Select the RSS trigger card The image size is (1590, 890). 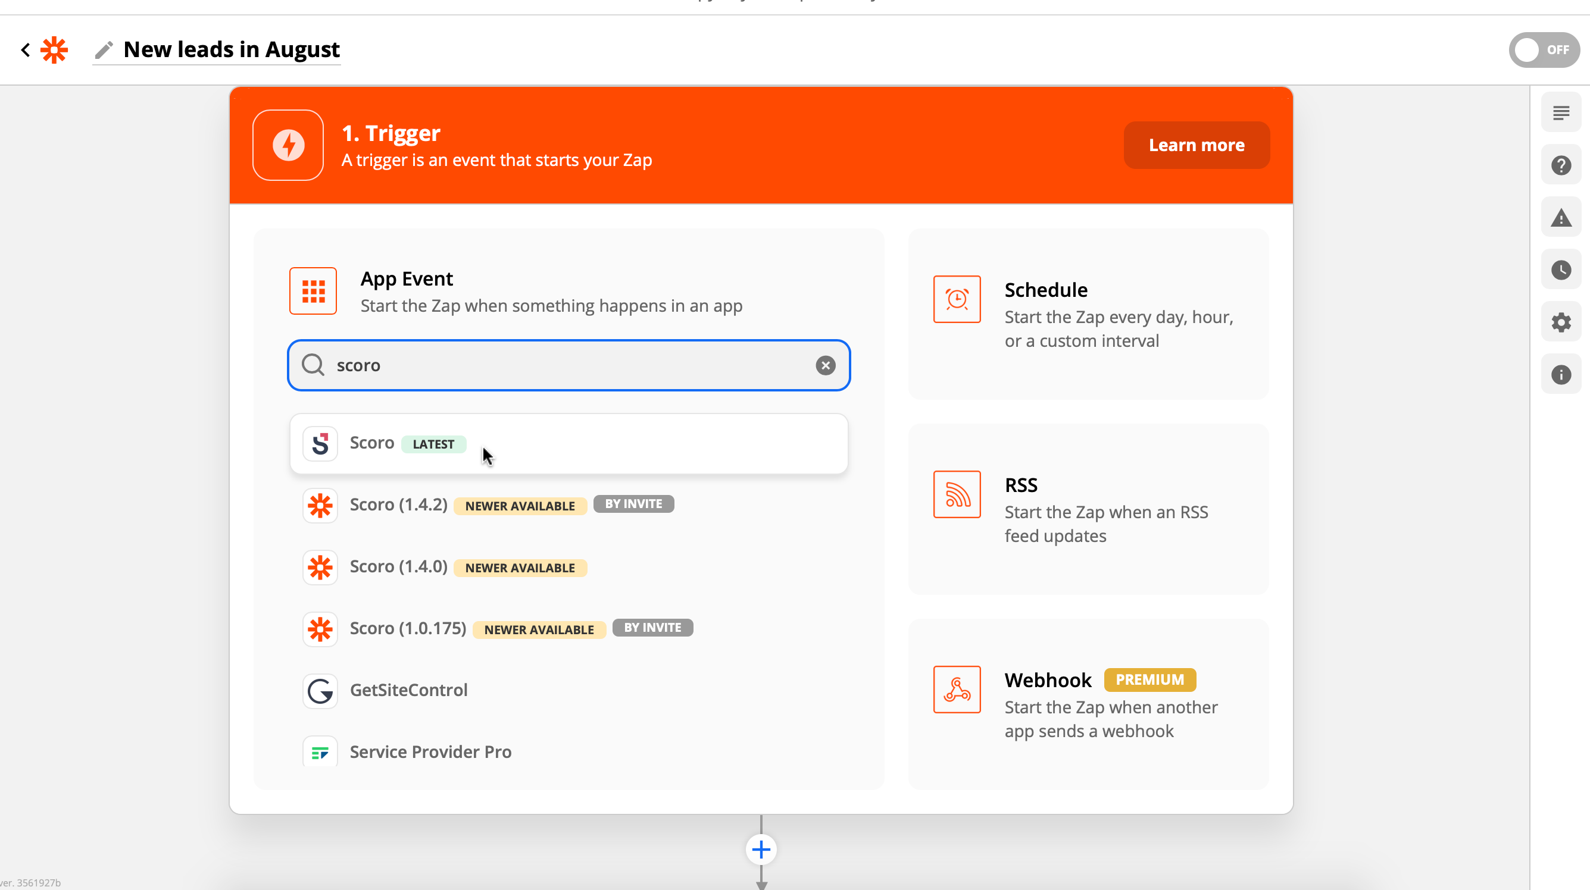coord(1088,509)
